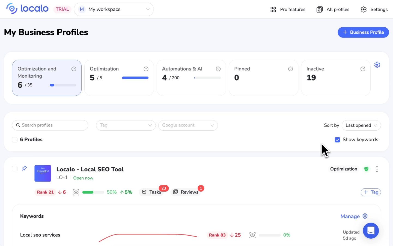Click the Manage keywords gear icon
This screenshot has width=393, height=246.
365,216
